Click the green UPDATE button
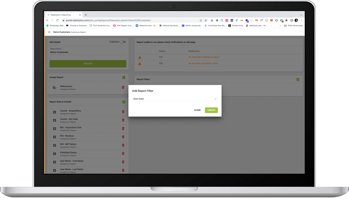The height and width of the screenshot is (205, 349). pyautogui.click(x=88, y=64)
